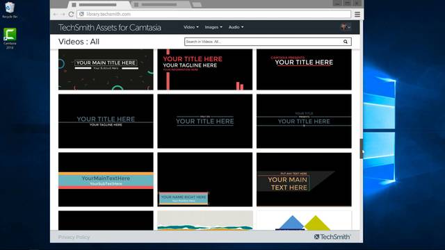Open the Privacy Policy link
Viewport: 445px width, 250px height.
coord(74,237)
